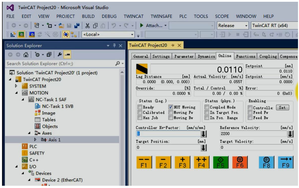Toggle the Ready status checkbox
299x188 pixels.
click(140, 107)
